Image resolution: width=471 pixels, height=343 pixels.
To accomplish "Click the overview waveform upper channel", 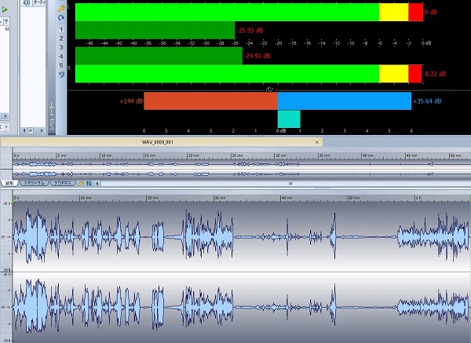I will coord(242,164).
